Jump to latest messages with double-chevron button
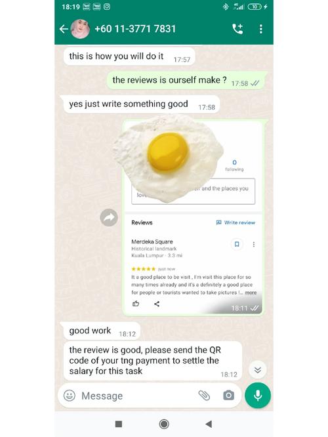Viewport: 328px width, 437px height. click(258, 370)
